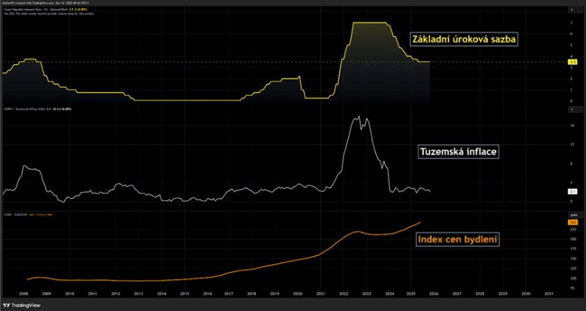Click the yellow 3.5 interest rate price tag
The height and width of the screenshot is (311, 586).
572,62
